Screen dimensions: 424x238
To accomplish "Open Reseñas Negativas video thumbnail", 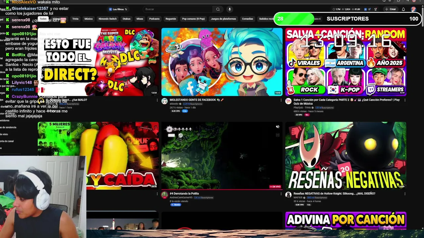I will click(x=346, y=156).
